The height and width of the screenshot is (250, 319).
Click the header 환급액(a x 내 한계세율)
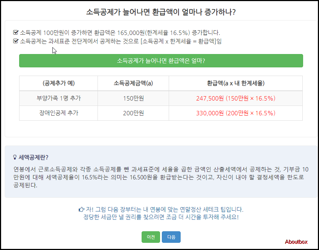[x=236, y=83]
